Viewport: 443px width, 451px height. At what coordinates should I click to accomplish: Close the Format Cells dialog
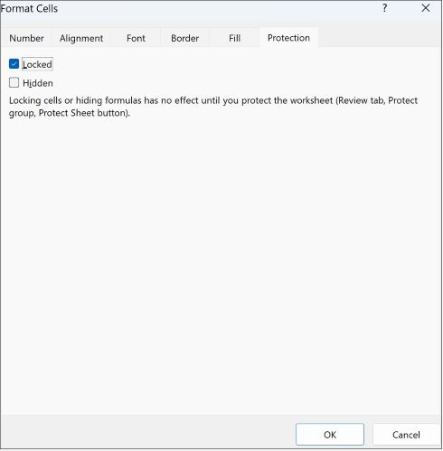pos(426,8)
